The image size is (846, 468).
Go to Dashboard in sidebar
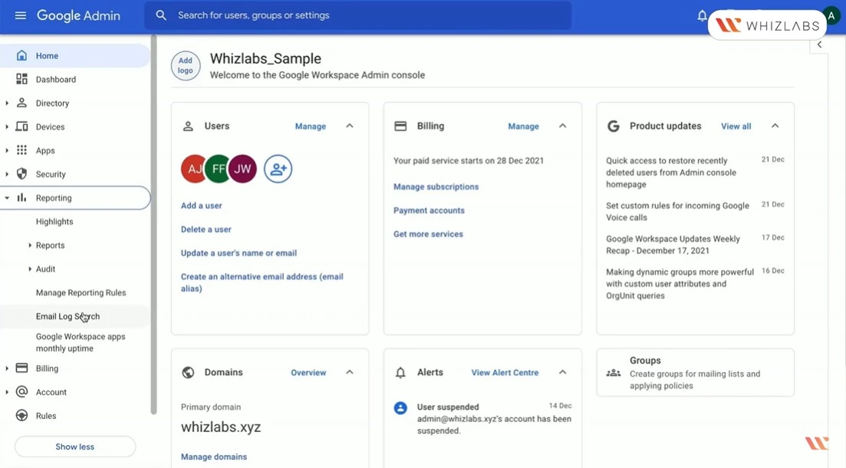pyautogui.click(x=56, y=79)
